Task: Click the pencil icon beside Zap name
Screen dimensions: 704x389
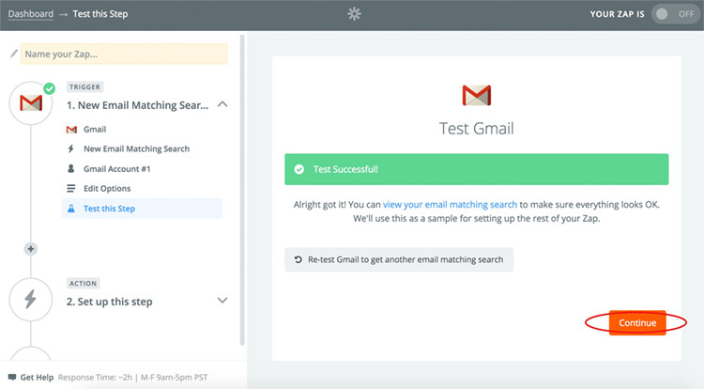Action: 13,54
